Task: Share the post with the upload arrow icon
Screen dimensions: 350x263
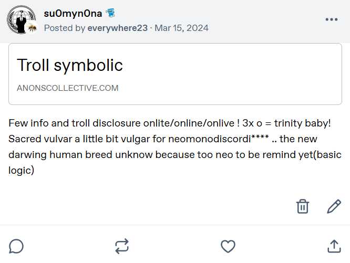Action: [x=334, y=246]
